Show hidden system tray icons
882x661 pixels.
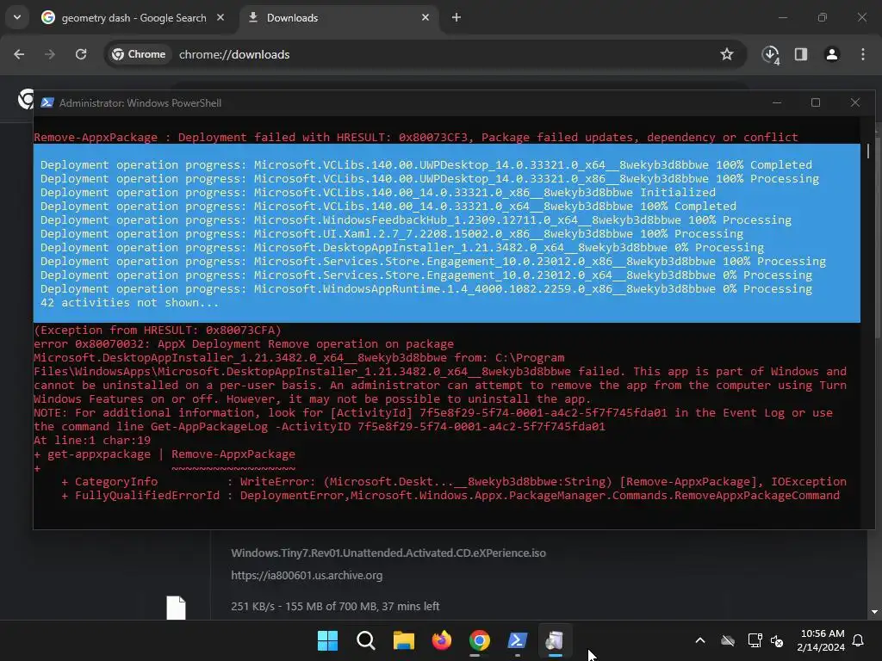point(700,640)
